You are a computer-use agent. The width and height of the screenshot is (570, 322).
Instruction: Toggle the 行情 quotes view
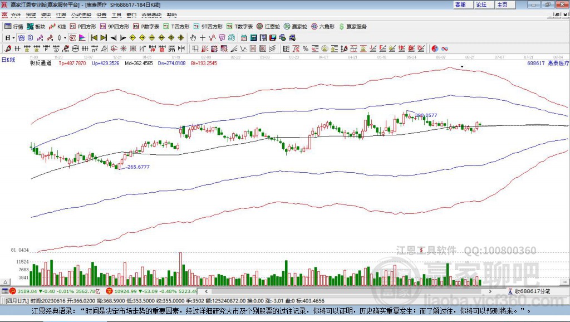click(14, 26)
